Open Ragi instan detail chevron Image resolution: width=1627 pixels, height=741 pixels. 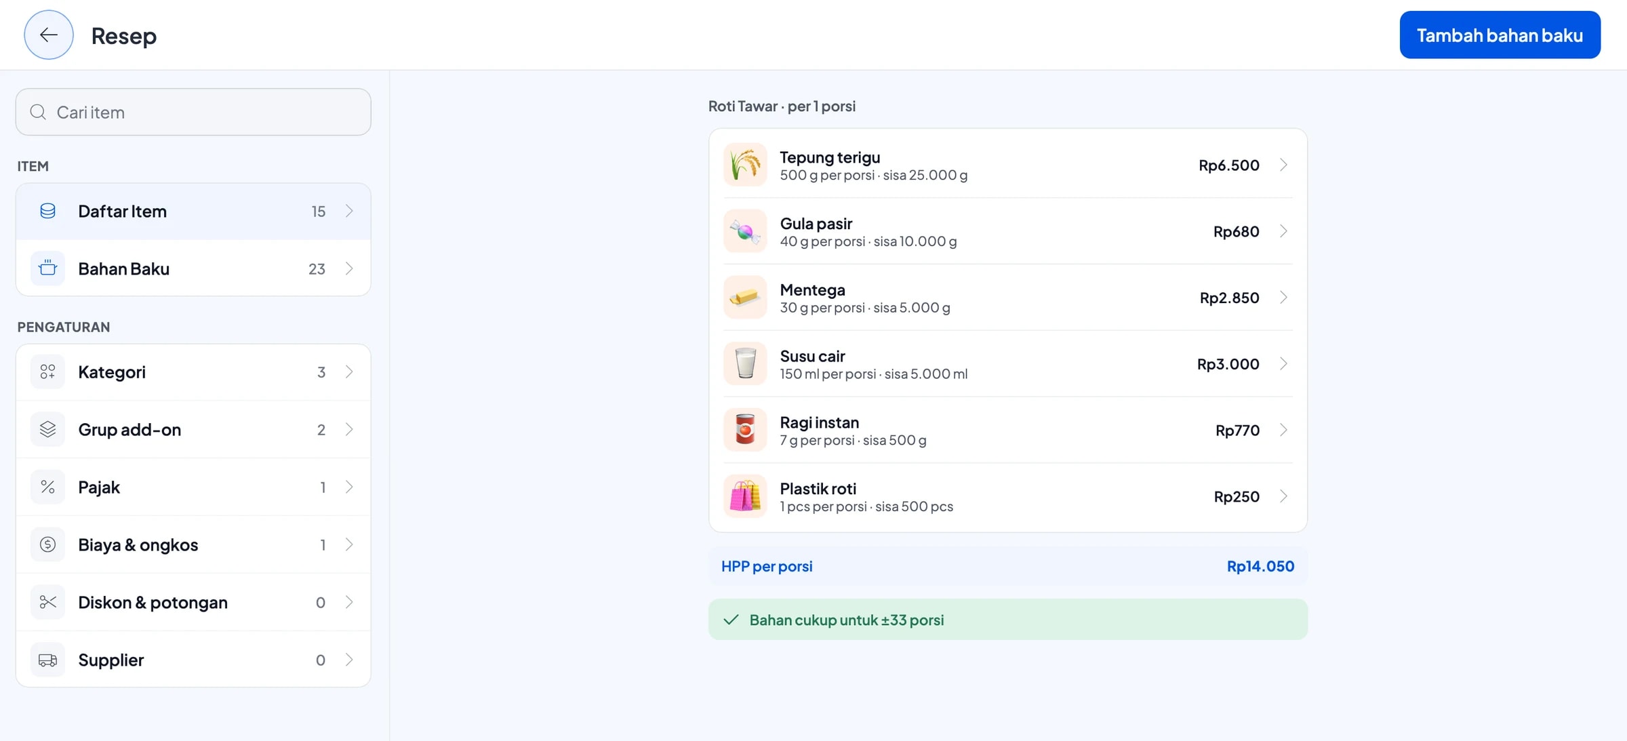pos(1283,430)
